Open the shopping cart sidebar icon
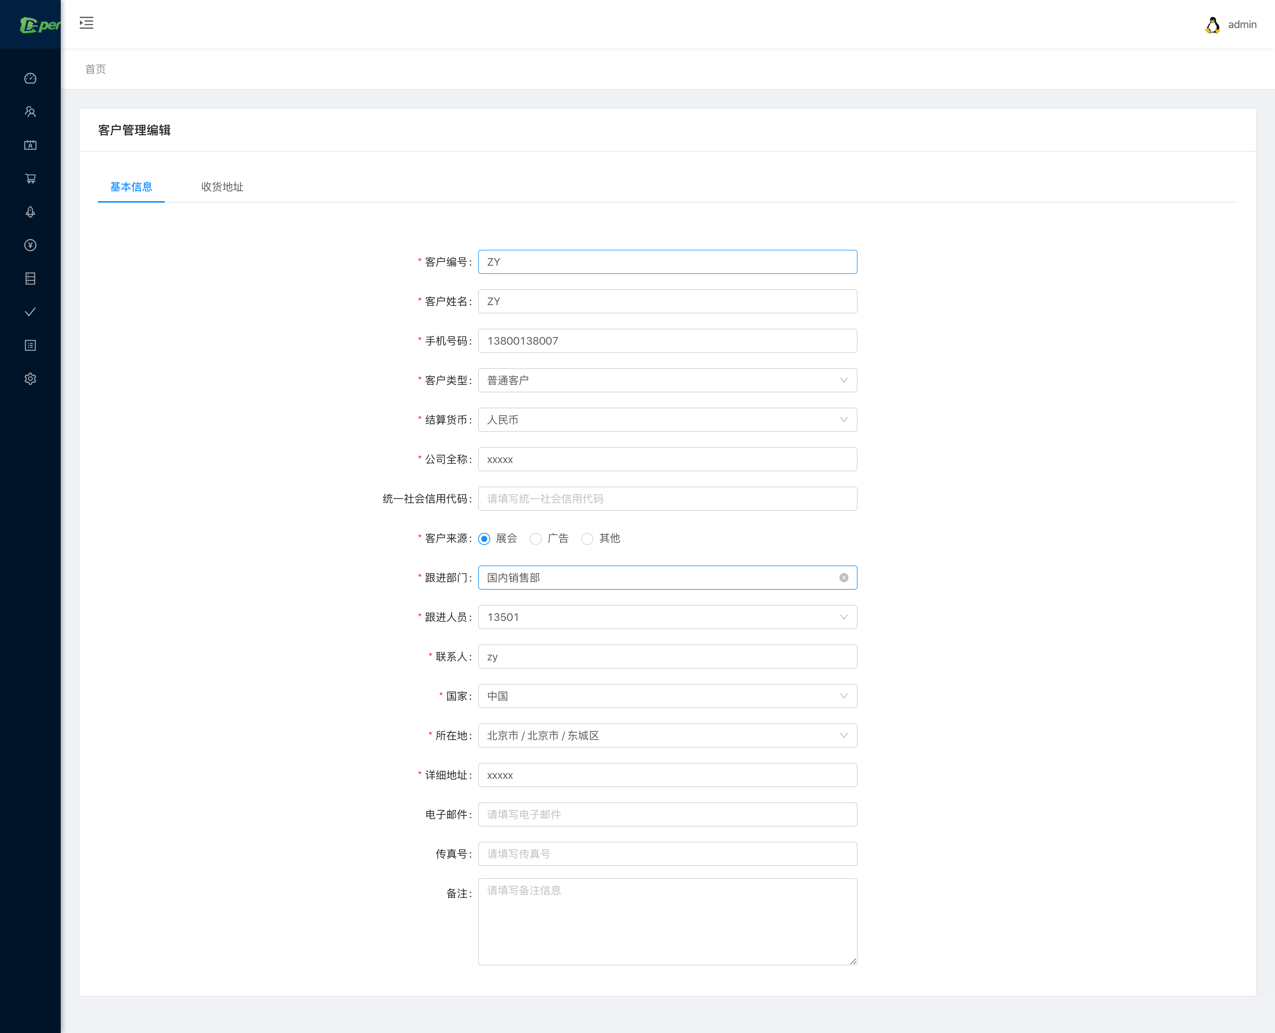This screenshot has width=1275, height=1033. (30, 178)
